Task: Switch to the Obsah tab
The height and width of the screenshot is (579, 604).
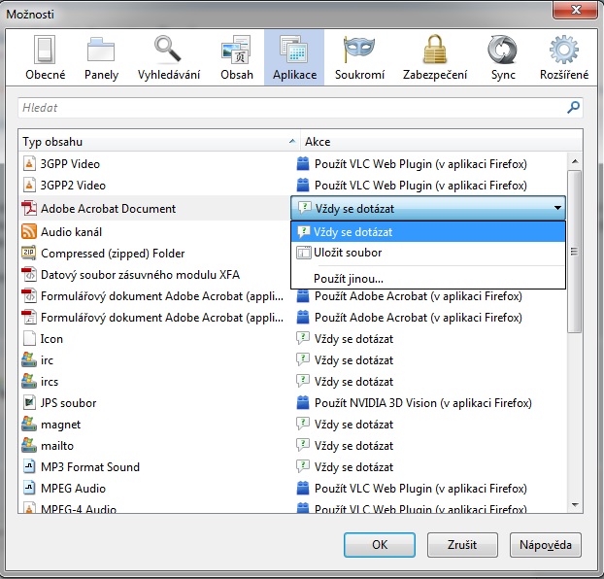Action: (x=237, y=57)
